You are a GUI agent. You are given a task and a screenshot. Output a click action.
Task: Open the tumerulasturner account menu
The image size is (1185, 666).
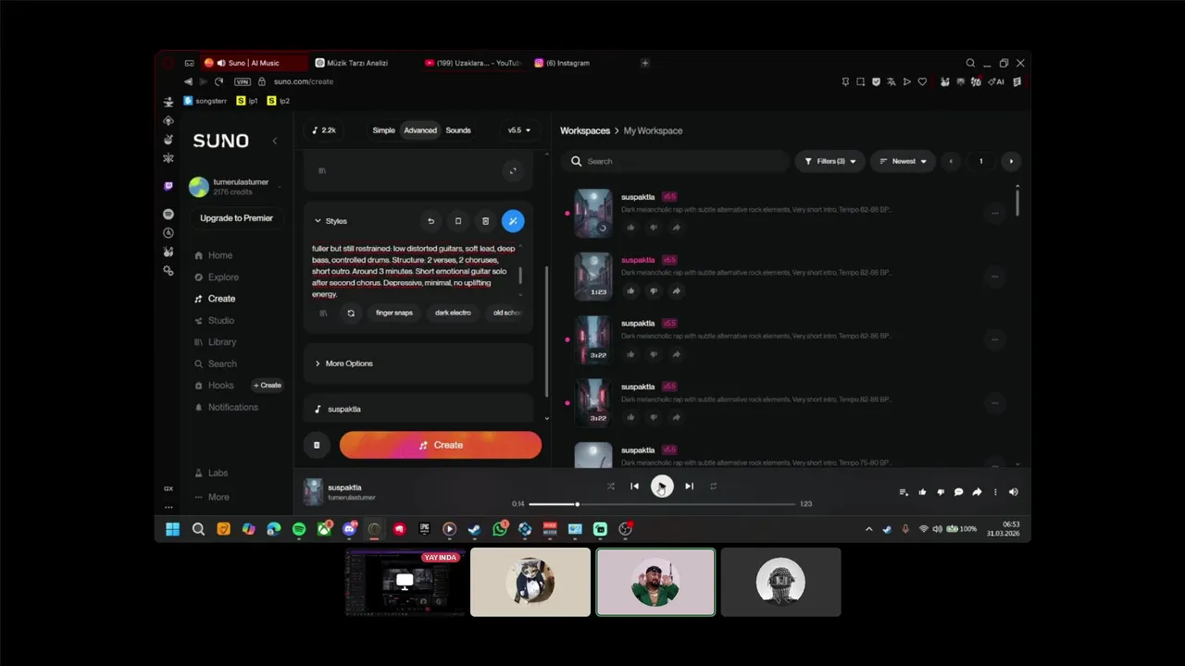click(x=237, y=187)
